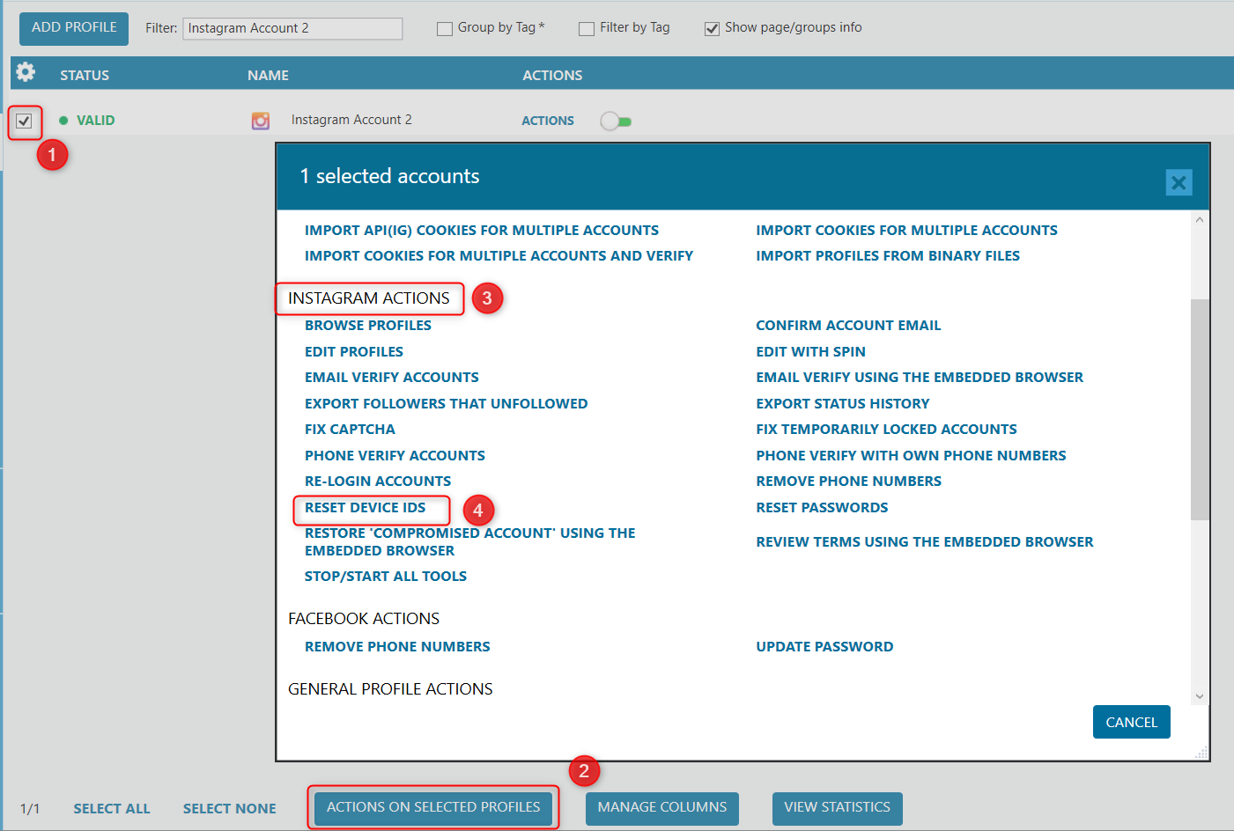The image size is (1234, 831).
Task: Click the Instagram Account 2 name text
Action: click(351, 120)
